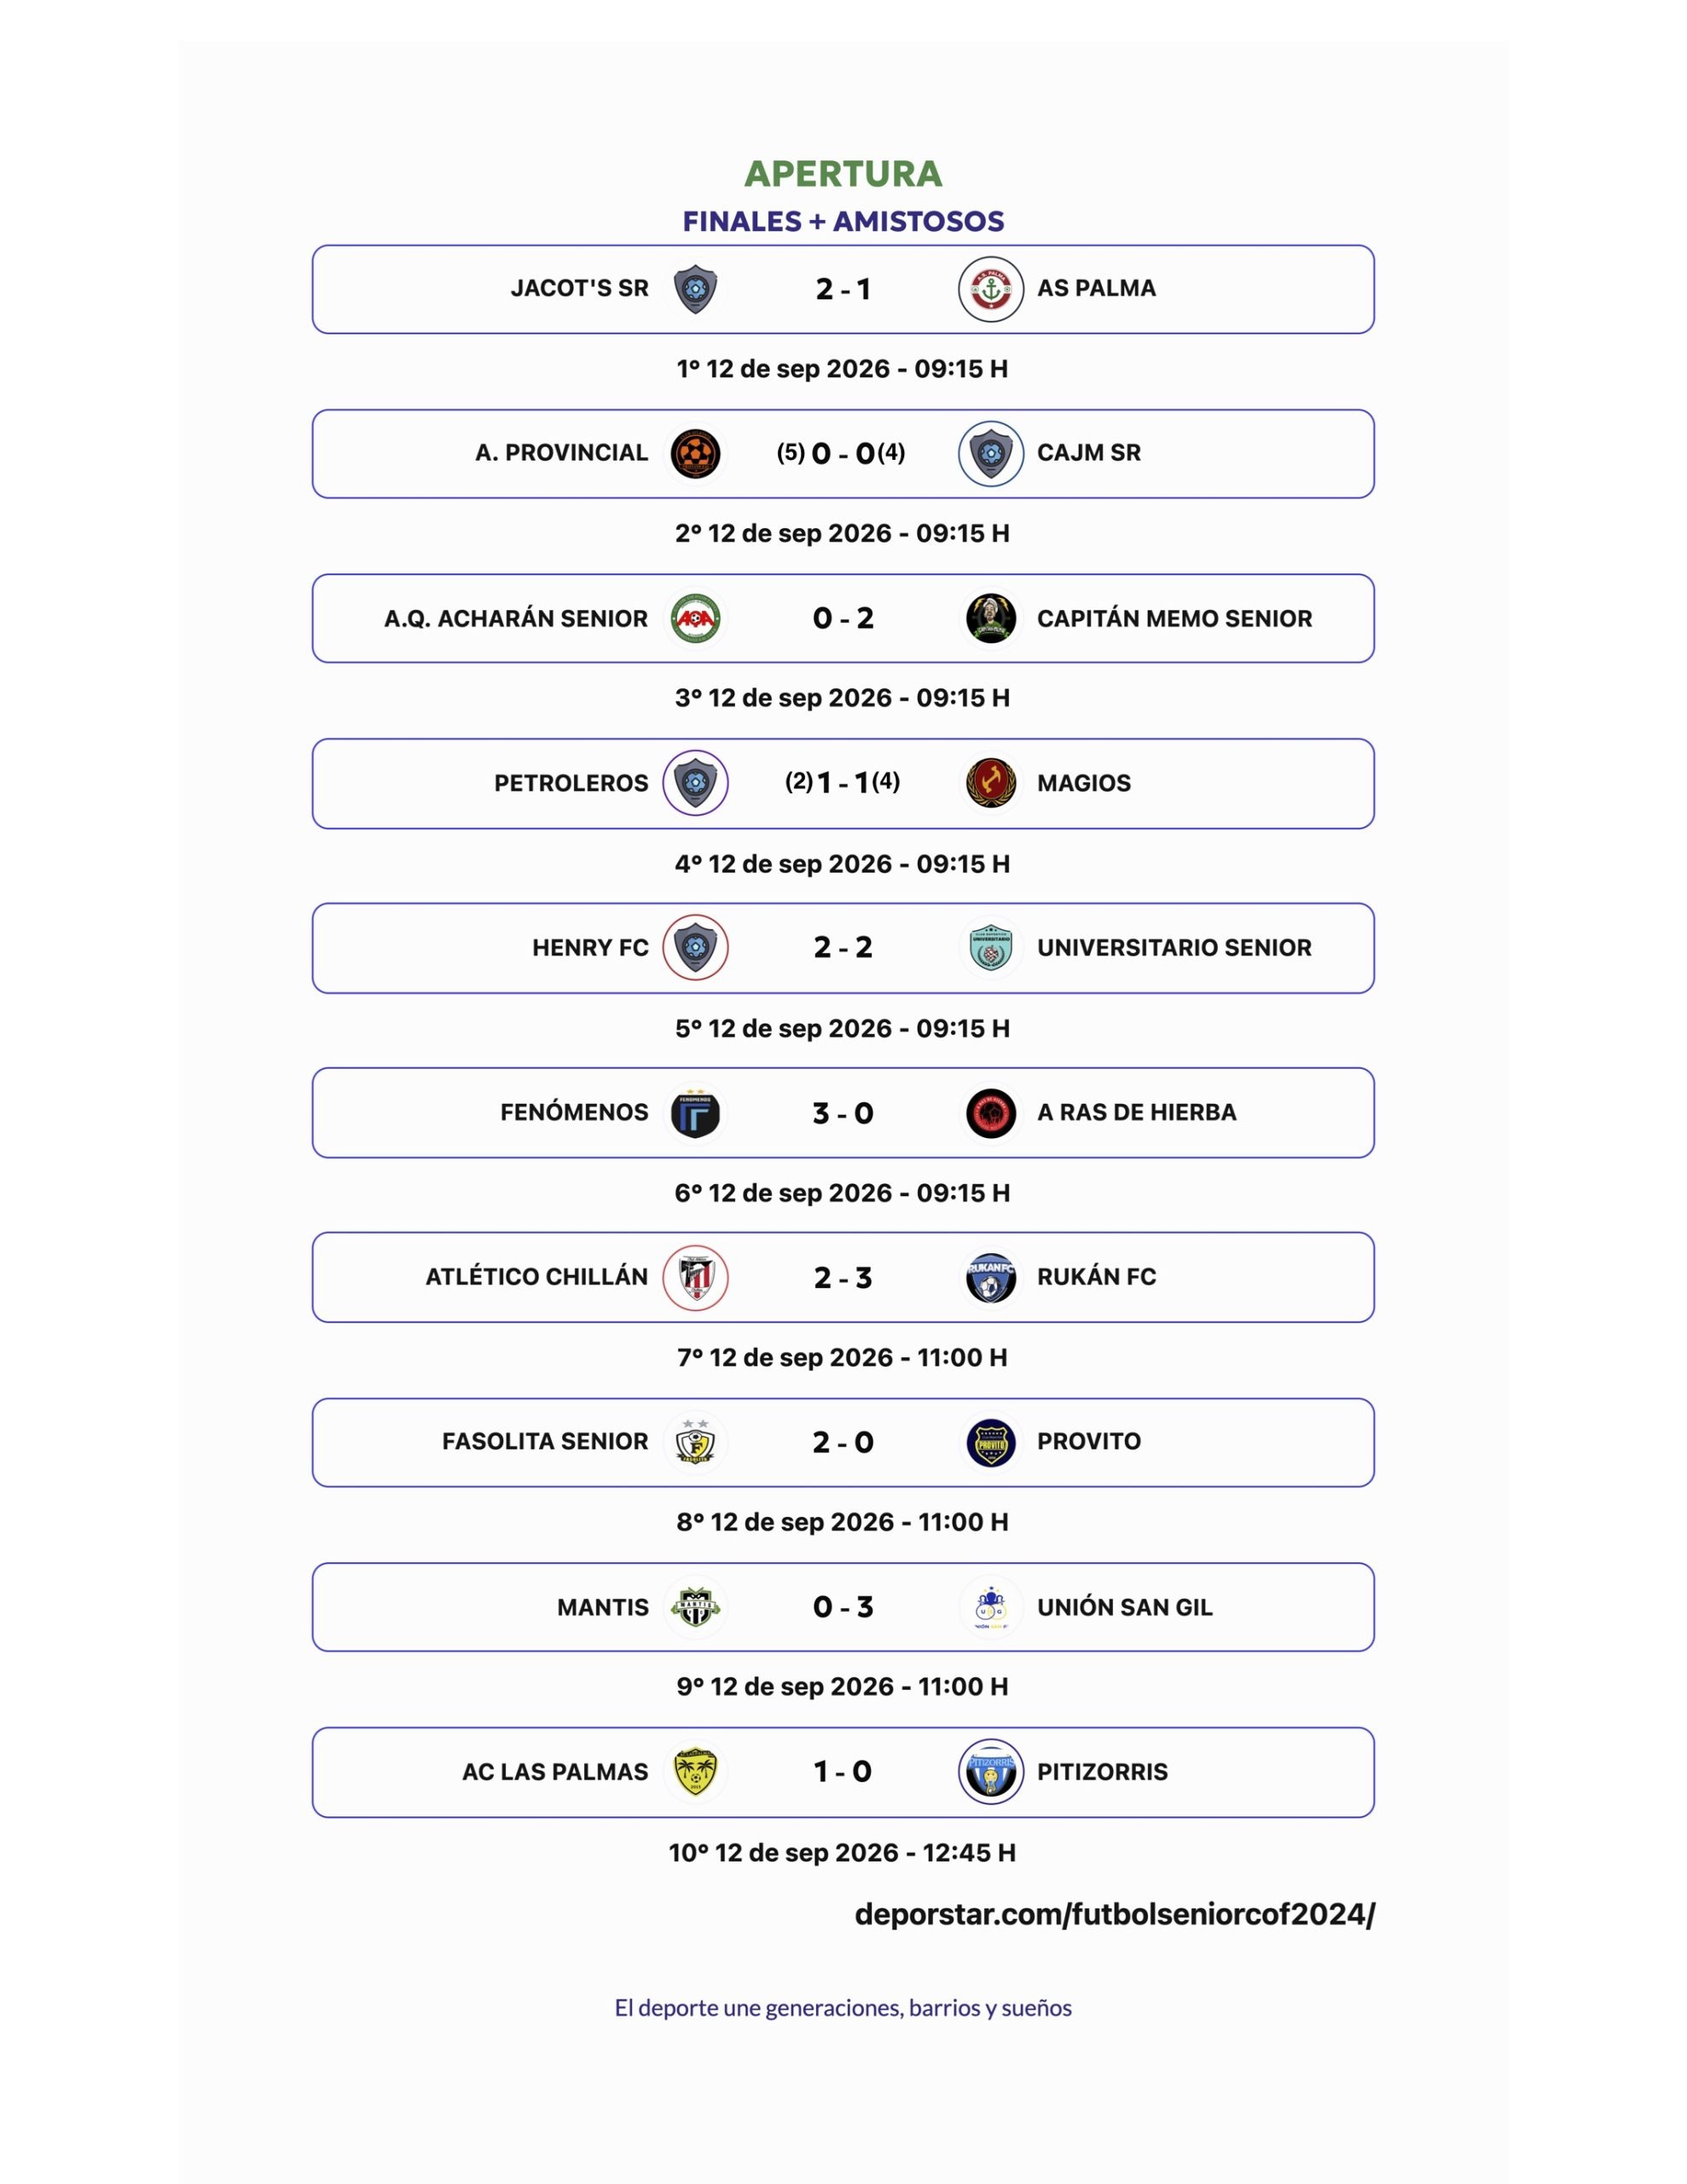Screen dimensions: 1687x2184
Task: Click the AS Palma anchor crest
Action: tap(990, 289)
